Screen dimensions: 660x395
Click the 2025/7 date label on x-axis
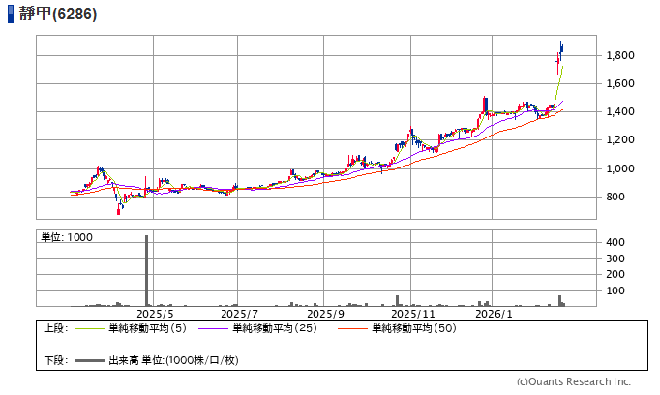click(x=239, y=314)
